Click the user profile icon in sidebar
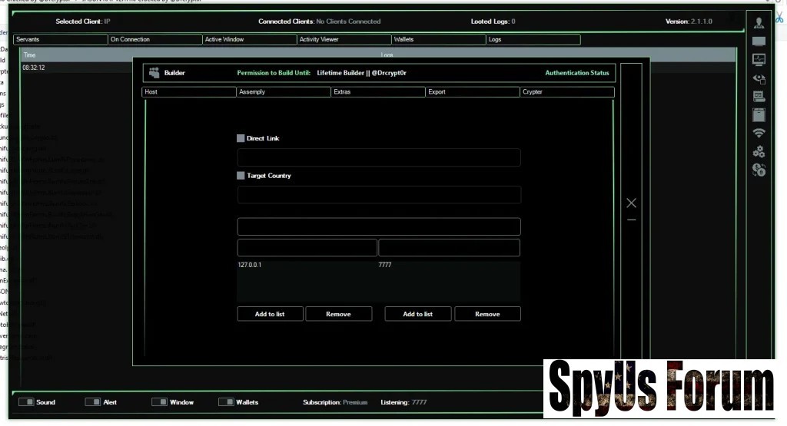 tap(759, 22)
